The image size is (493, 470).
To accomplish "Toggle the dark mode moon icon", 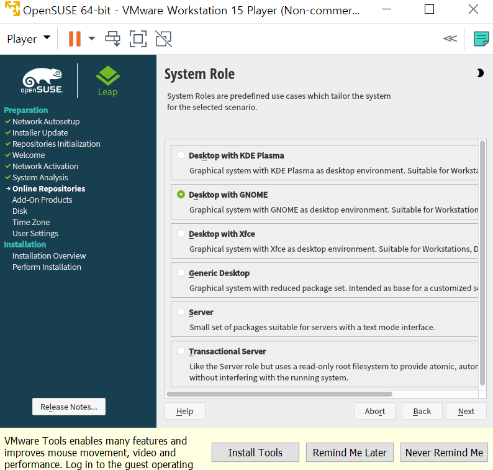I will [x=480, y=73].
